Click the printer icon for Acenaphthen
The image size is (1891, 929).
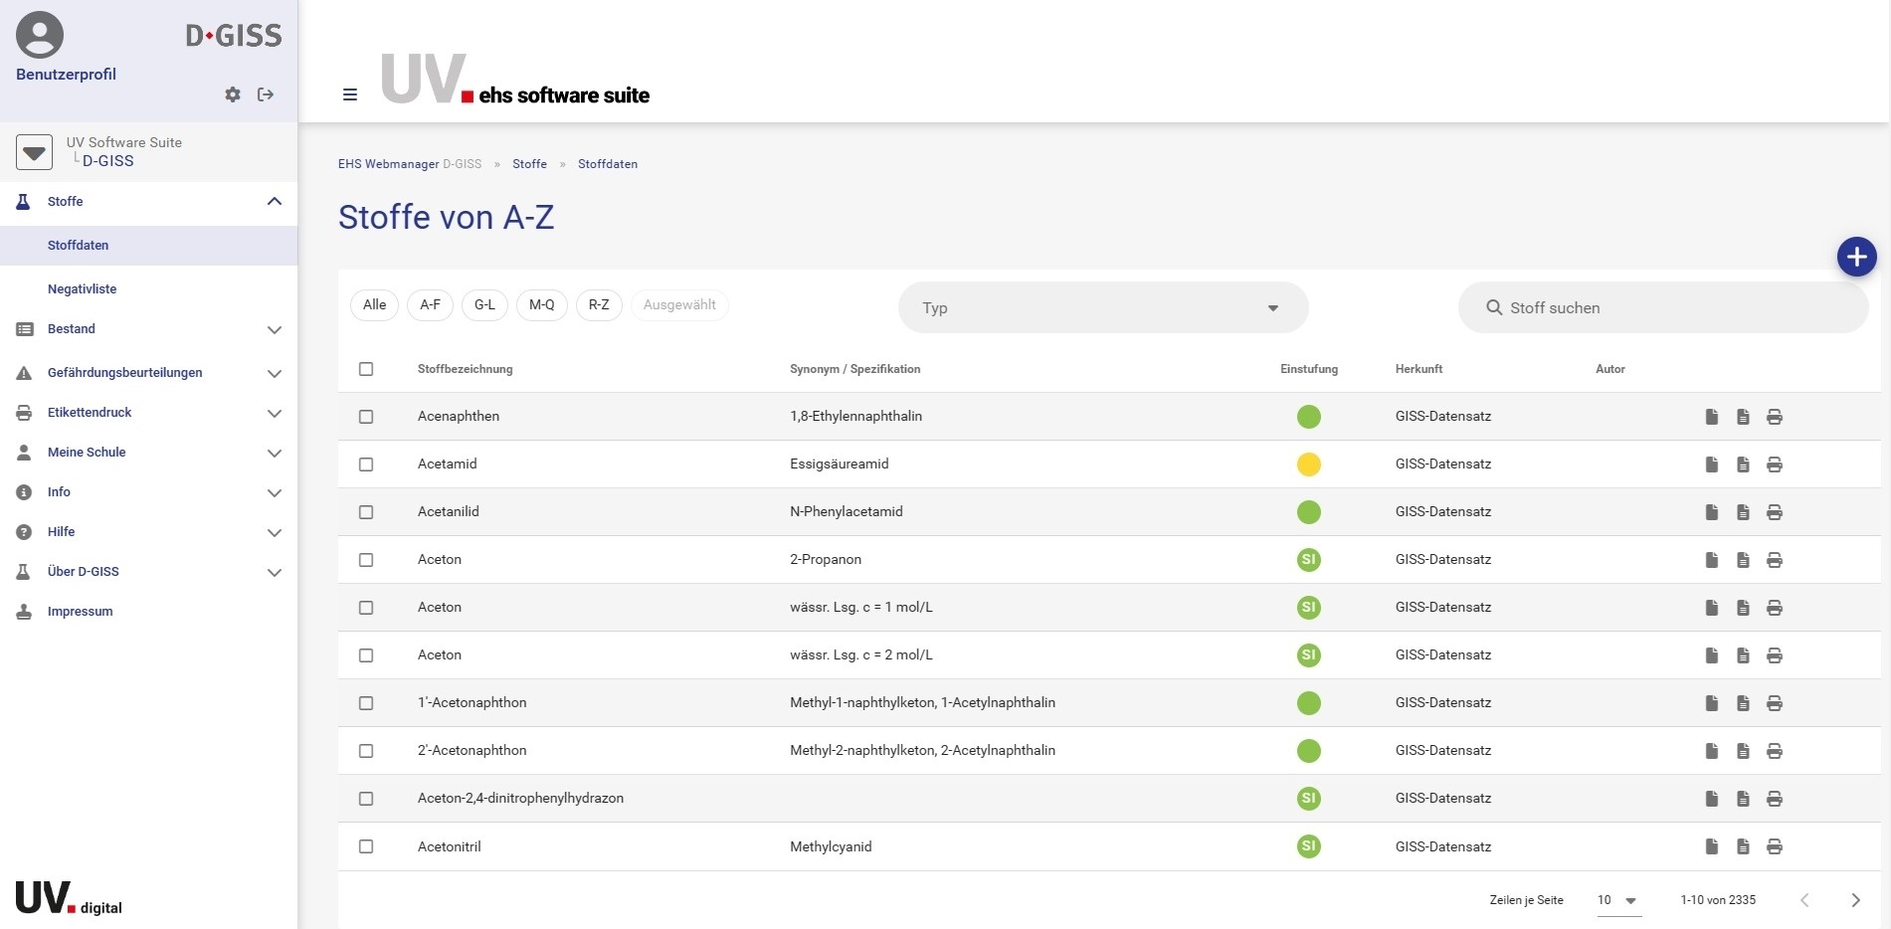pyautogui.click(x=1774, y=417)
